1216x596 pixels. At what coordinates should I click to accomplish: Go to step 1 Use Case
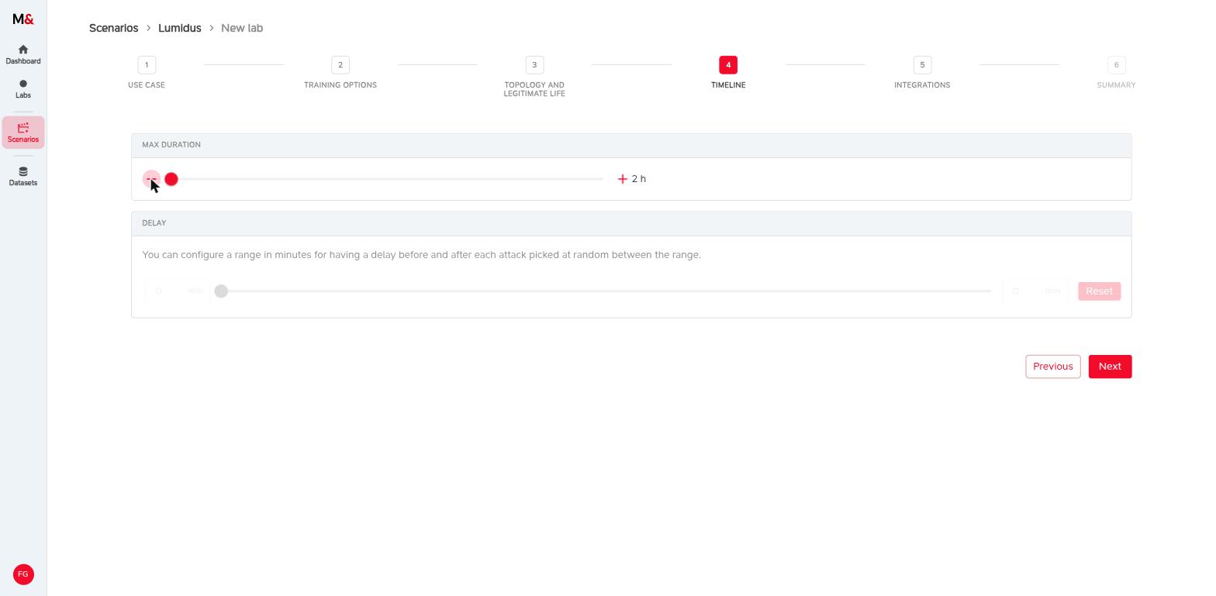coord(147,73)
